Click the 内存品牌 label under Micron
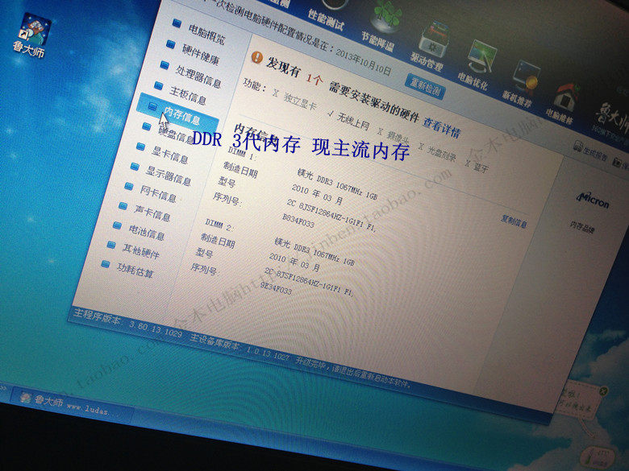629x471 pixels. [x=582, y=227]
